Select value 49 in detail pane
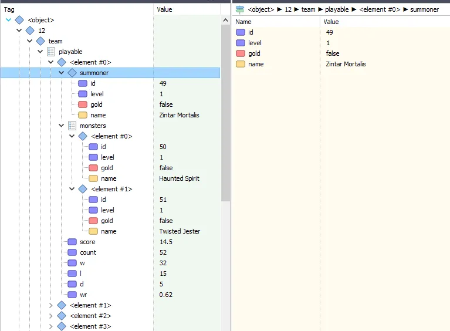The image size is (450, 331). click(x=330, y=32)
